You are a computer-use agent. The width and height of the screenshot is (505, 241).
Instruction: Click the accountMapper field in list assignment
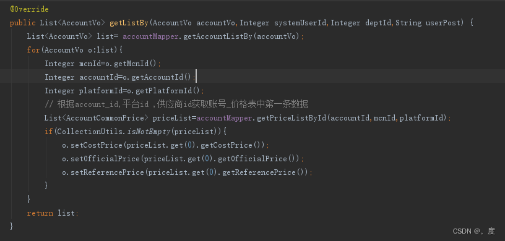[150, 36]
